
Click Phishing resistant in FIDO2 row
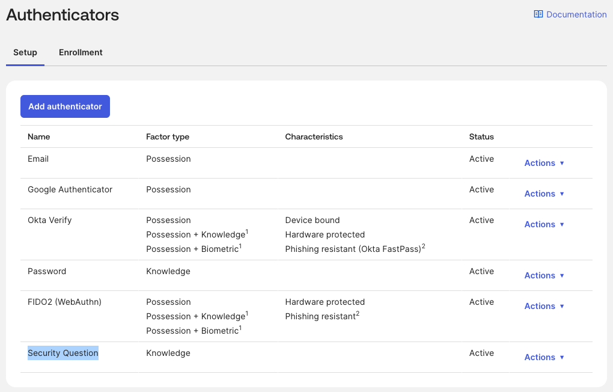click(x=322, y=316)
